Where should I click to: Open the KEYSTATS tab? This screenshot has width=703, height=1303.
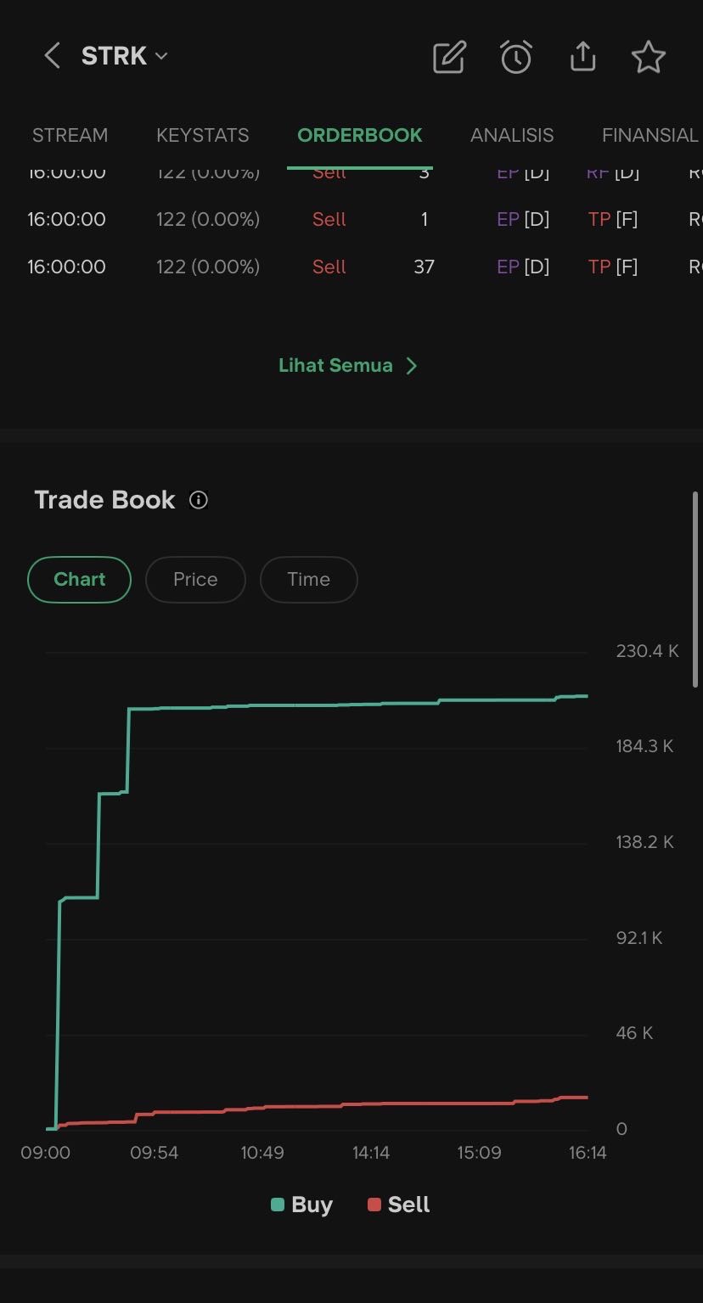click(x=203, y=136)
